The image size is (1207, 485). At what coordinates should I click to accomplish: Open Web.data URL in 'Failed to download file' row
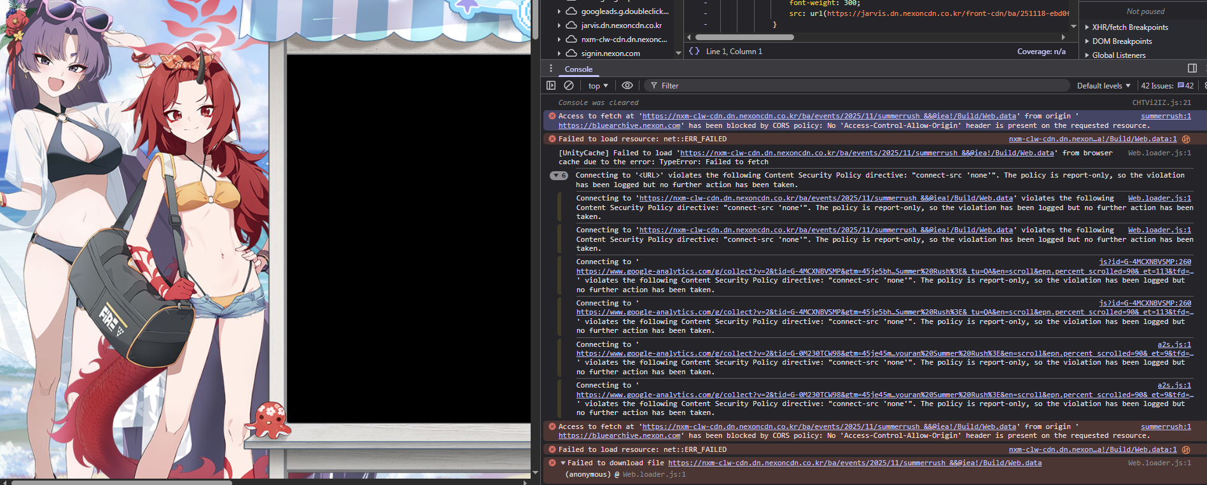855,463
